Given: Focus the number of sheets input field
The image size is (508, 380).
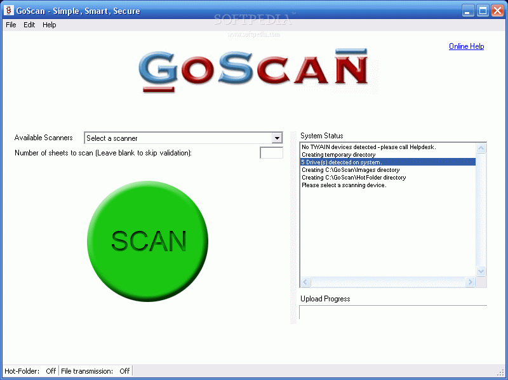Looking at the screenshot, I should click(271, 153).
